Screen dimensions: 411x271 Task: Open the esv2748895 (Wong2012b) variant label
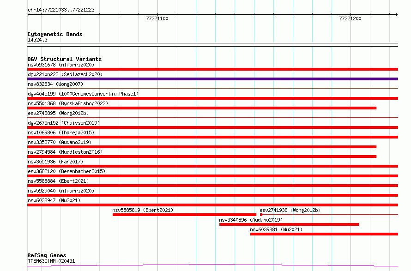tap(58, 113)
